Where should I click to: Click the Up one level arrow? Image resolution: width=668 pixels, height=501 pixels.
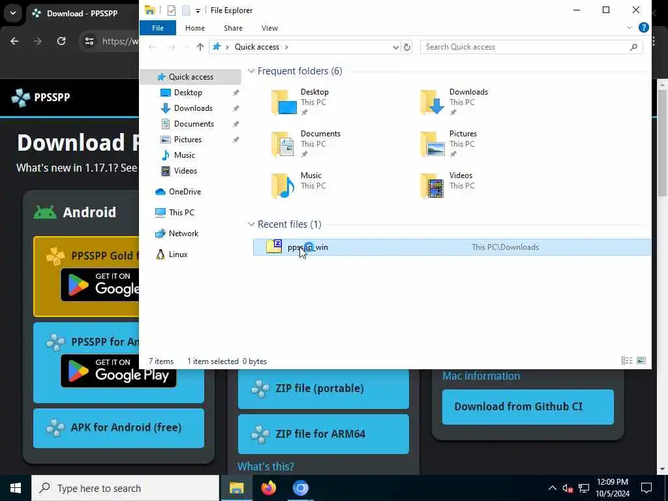[200, 47]
